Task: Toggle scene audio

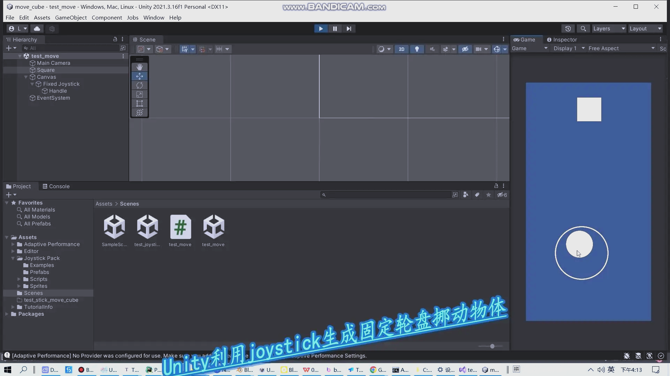Action: coord(432,49)
